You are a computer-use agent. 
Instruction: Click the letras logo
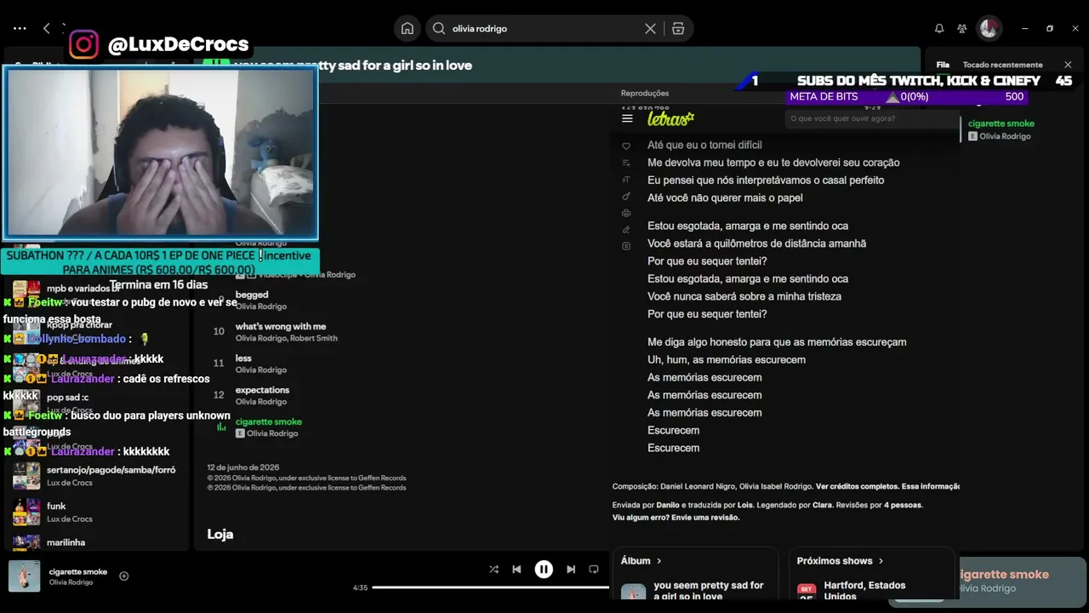(x=670, y=118)
